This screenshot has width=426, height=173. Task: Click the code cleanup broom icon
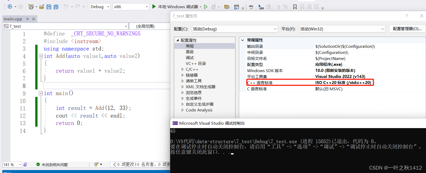[96, 164]
